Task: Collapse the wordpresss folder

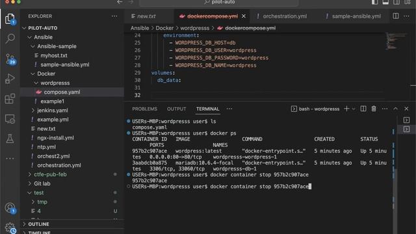Action: 36,83
